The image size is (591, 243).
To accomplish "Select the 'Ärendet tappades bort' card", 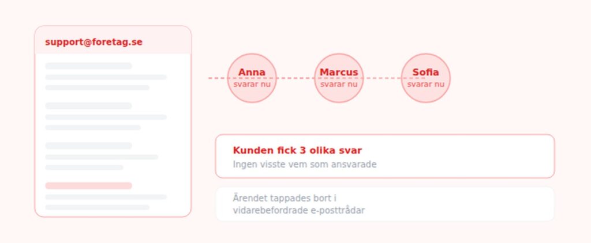I will pyautogui.click(x=384, y=204).
